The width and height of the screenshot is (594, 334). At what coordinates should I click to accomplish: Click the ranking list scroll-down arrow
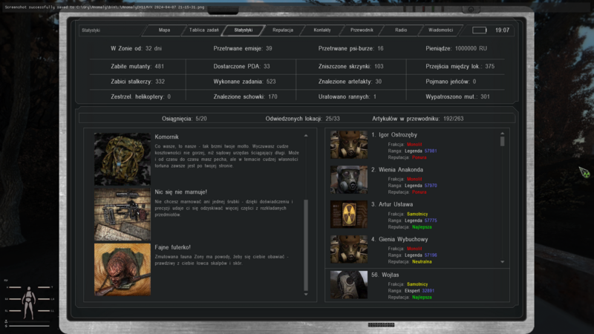click(x=503, y=262)
